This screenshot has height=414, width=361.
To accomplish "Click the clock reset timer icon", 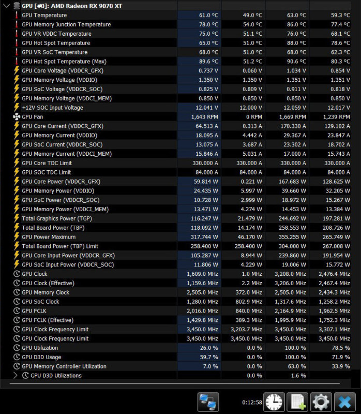I will click(274, 402).
